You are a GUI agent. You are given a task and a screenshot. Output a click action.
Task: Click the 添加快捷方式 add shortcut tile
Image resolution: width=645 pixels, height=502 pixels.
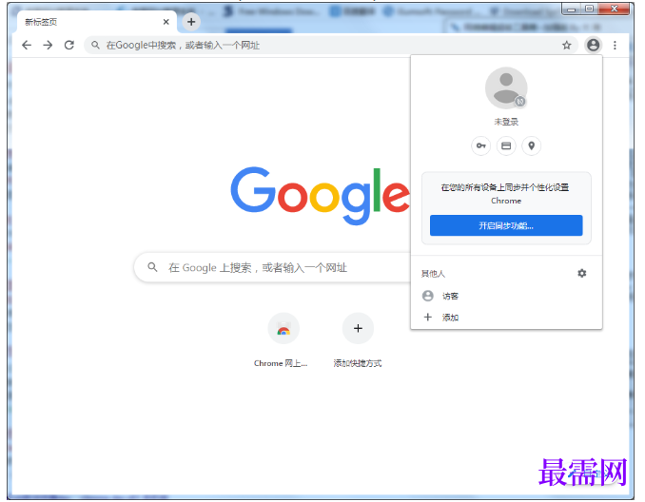[358, 340]
